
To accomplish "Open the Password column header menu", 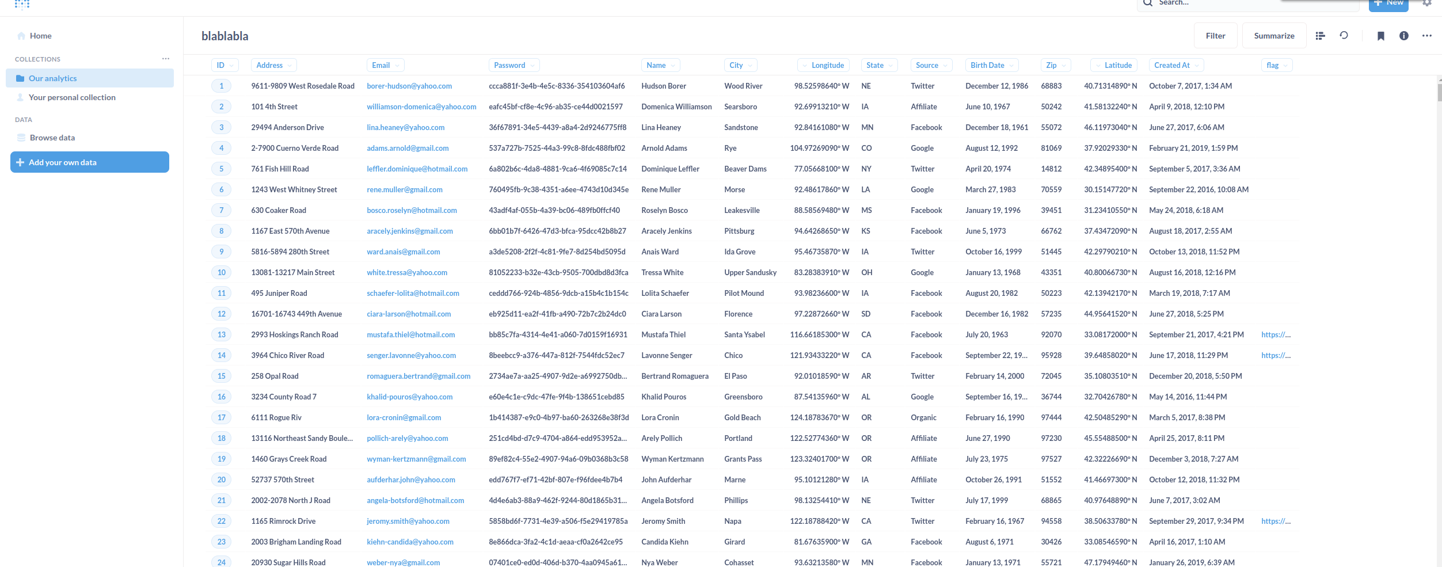I will pos(514,65).
